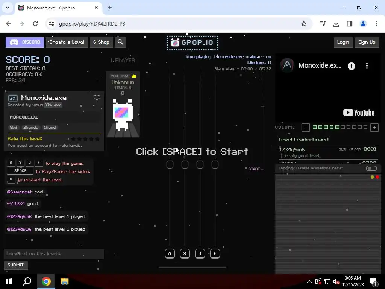Viewport: 385px width, 289px height.
Task: Open the 1234q5w6 leaderboard entry
Action: pos(328,152)
